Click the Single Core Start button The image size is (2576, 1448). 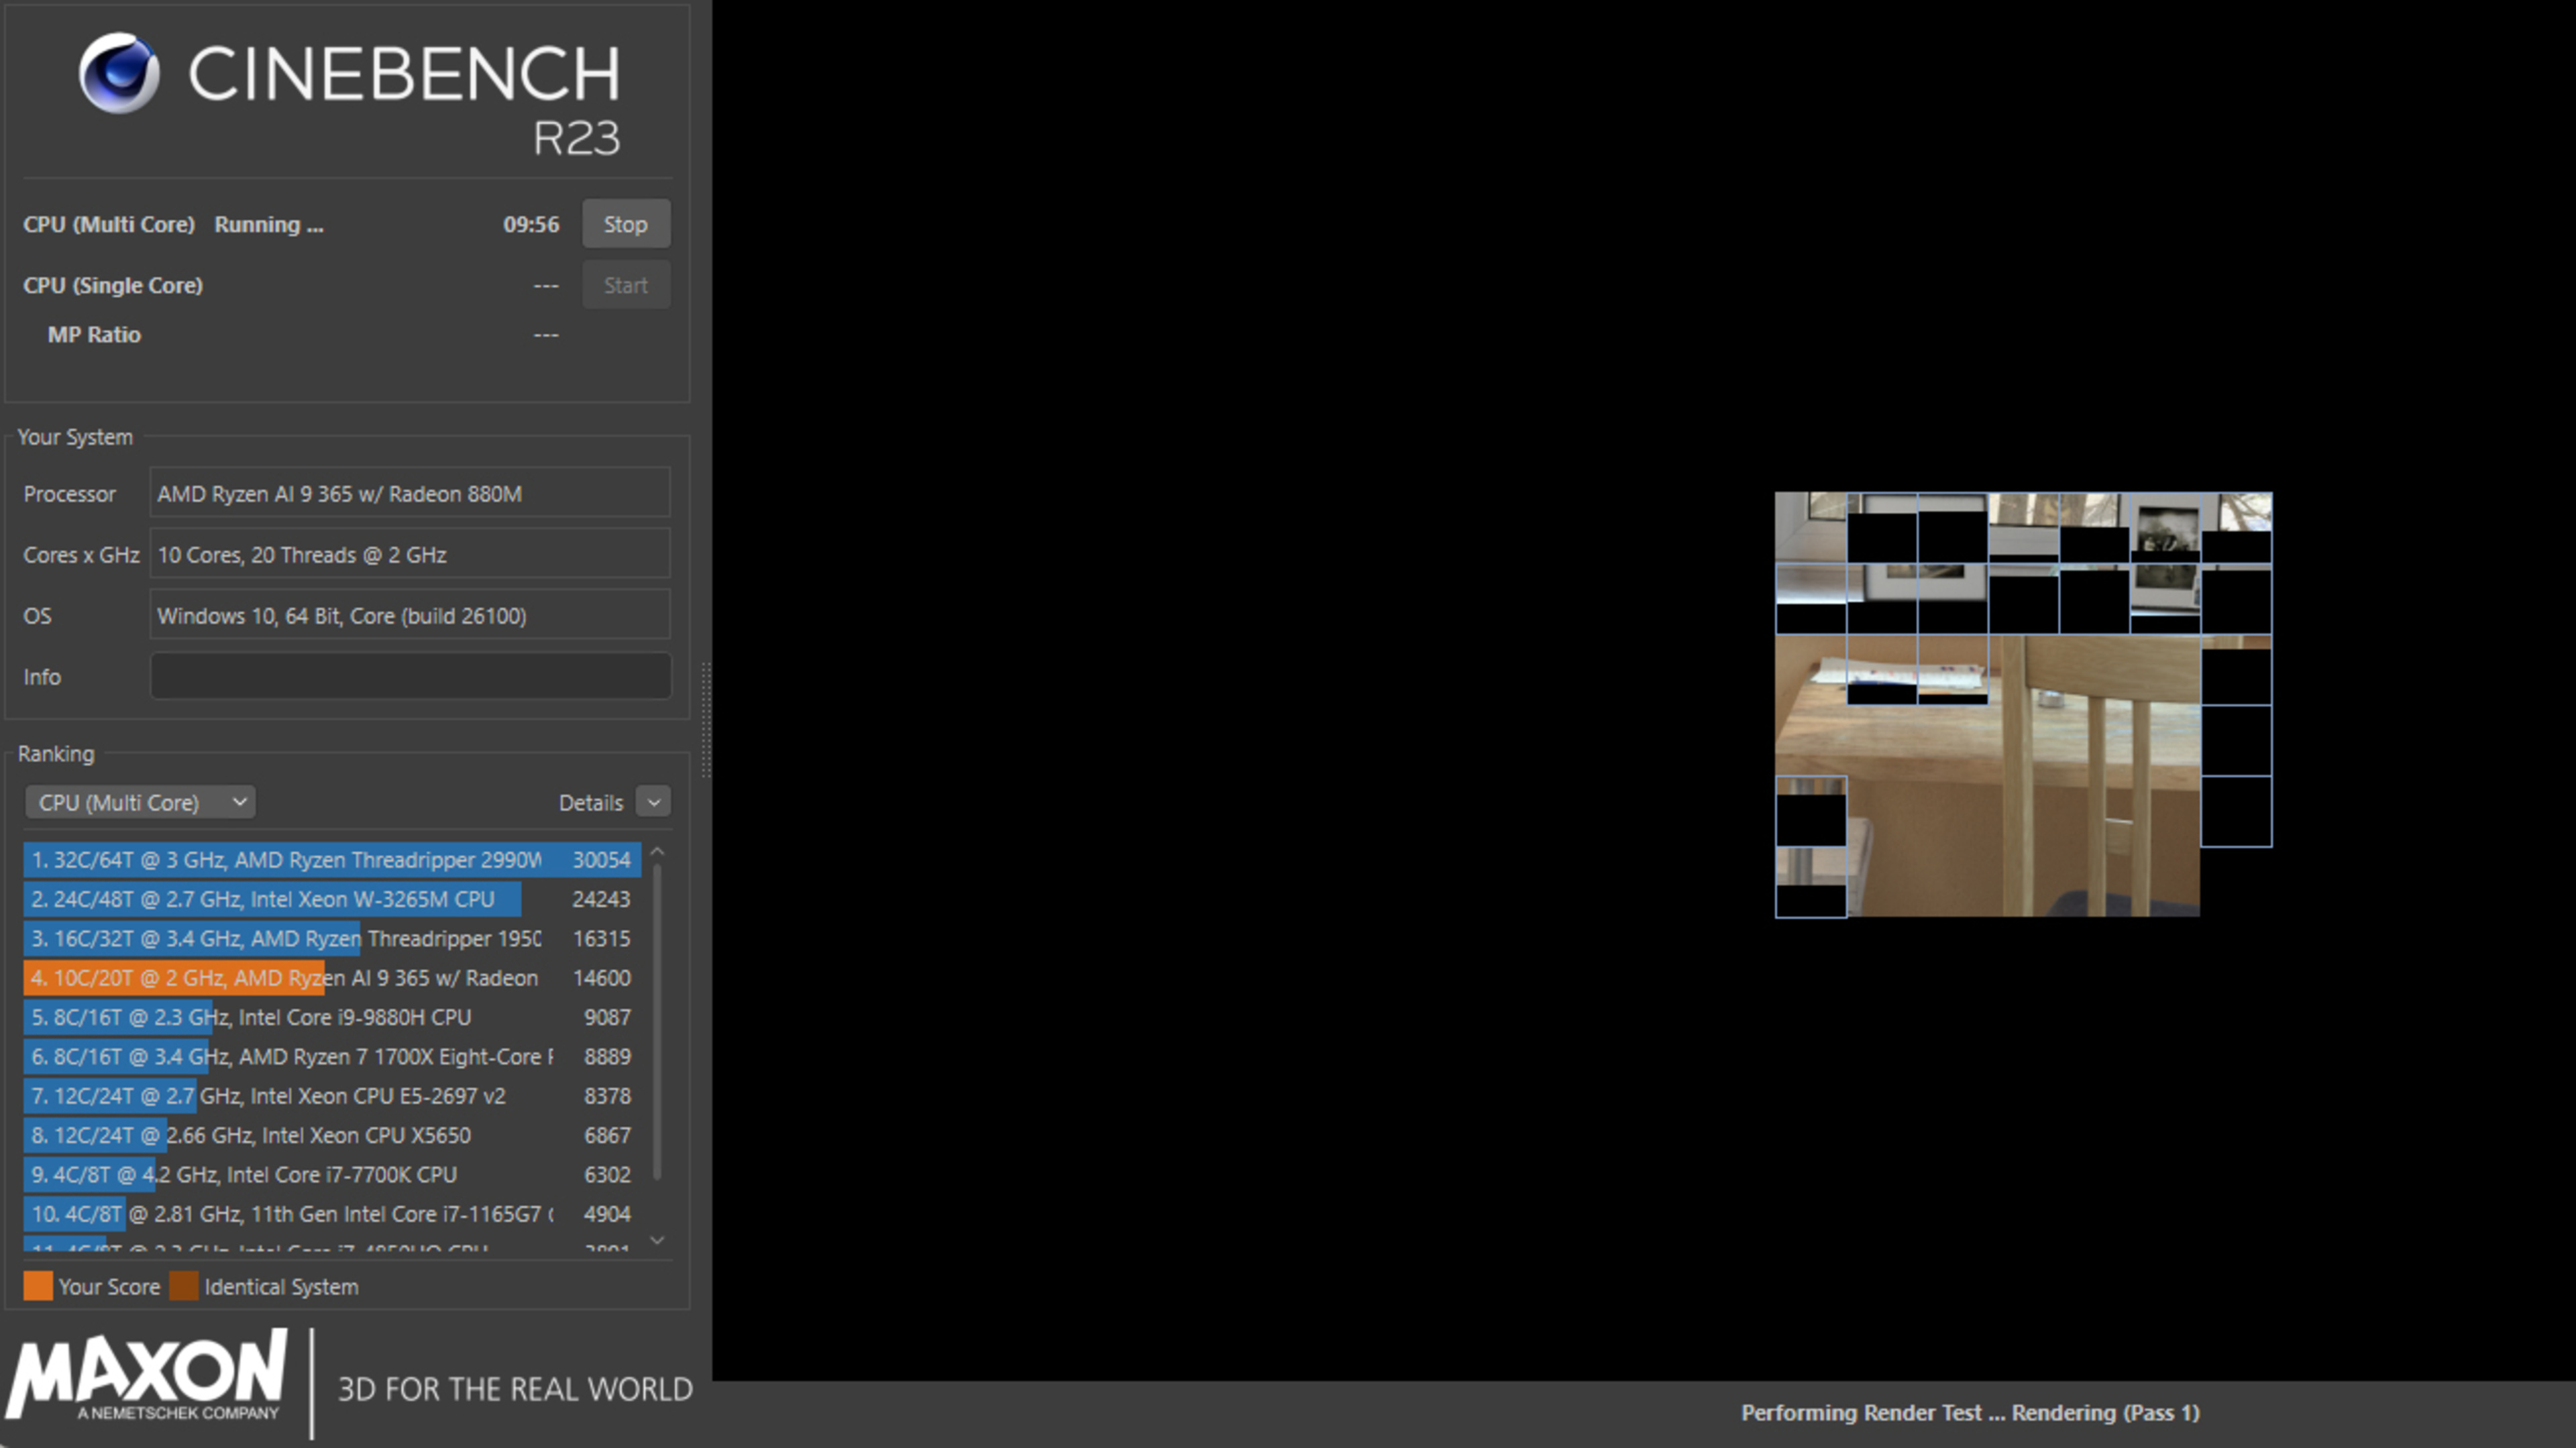click(x=625, y=285)
